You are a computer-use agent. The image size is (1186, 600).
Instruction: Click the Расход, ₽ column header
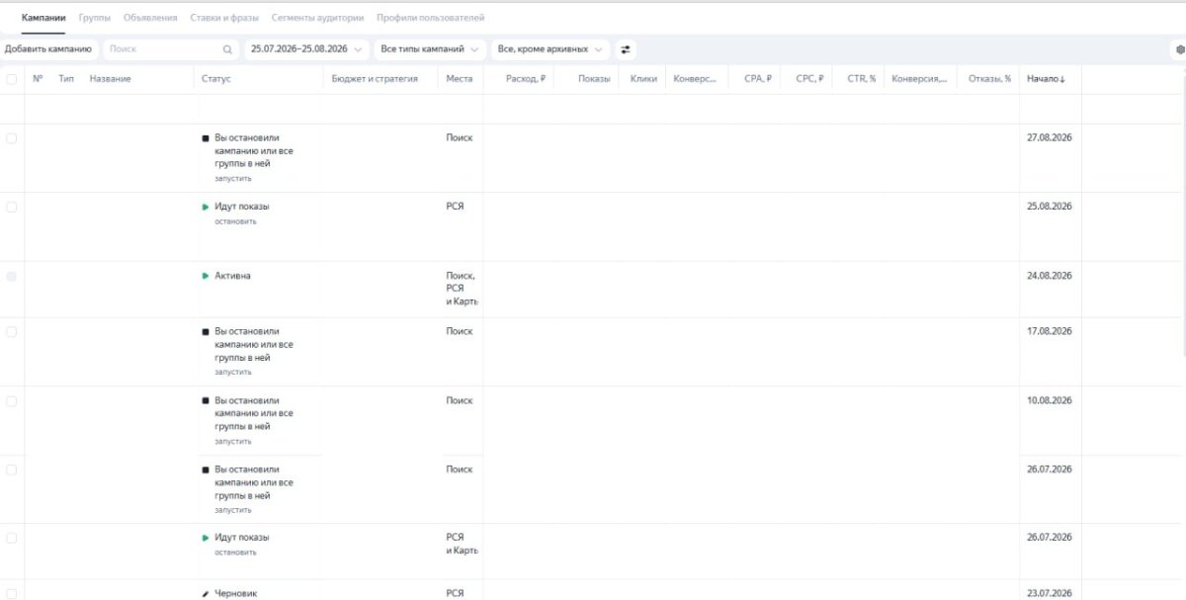pyautogui.click(x=526, y=79)
